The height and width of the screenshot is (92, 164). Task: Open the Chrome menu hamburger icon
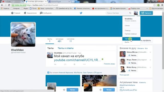[x=162, y=5]
